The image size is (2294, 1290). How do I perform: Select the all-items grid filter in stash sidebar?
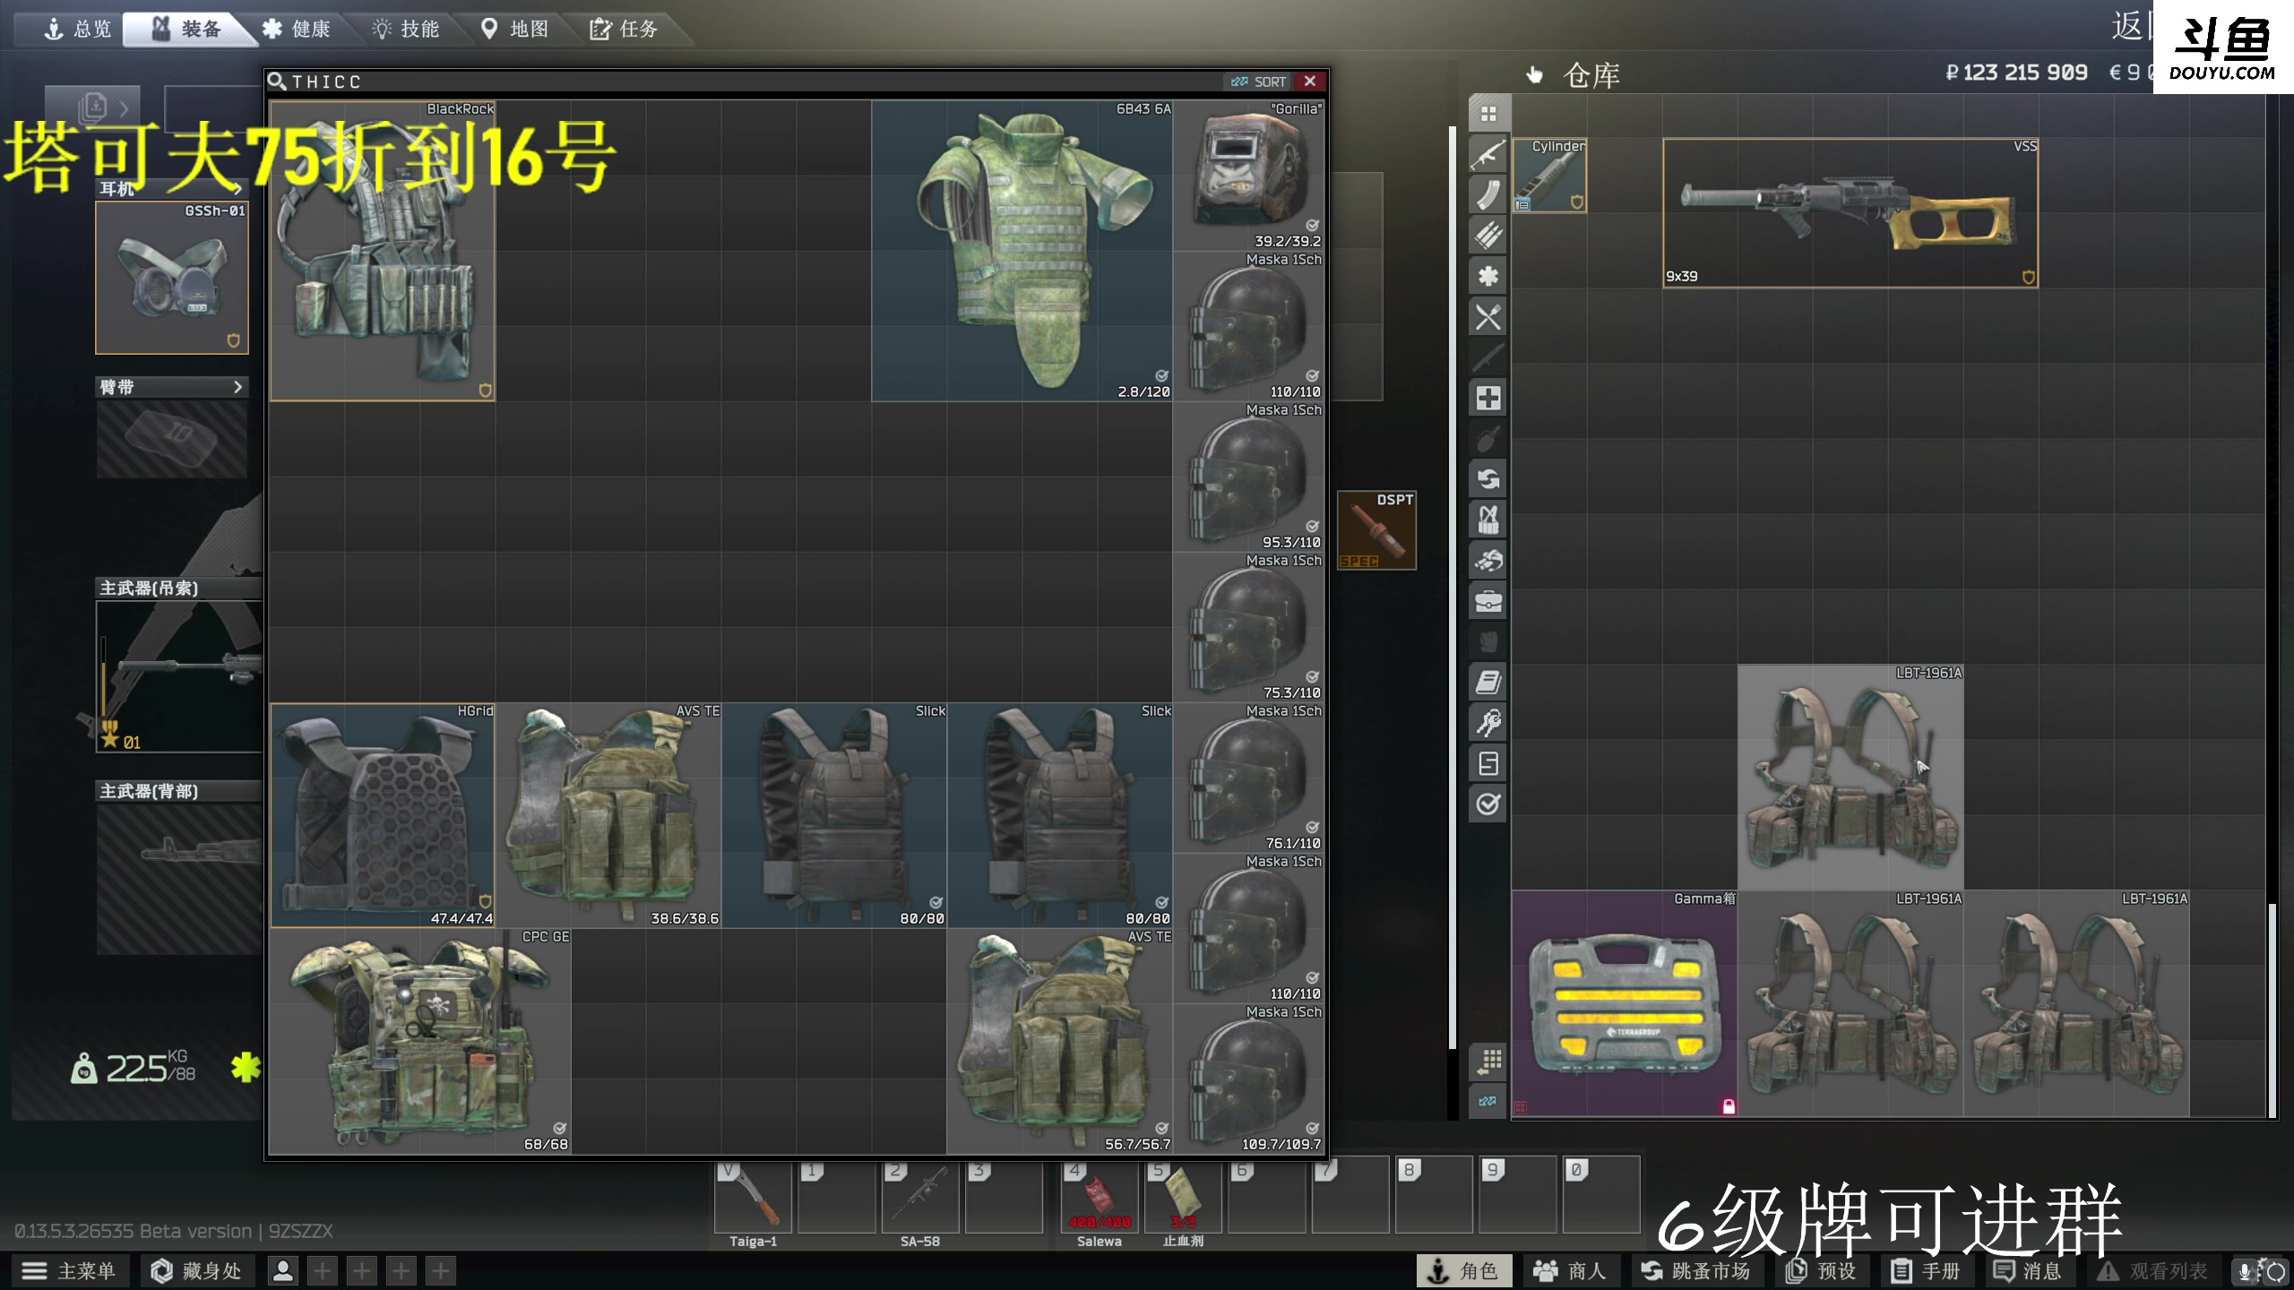point(1488,114)
